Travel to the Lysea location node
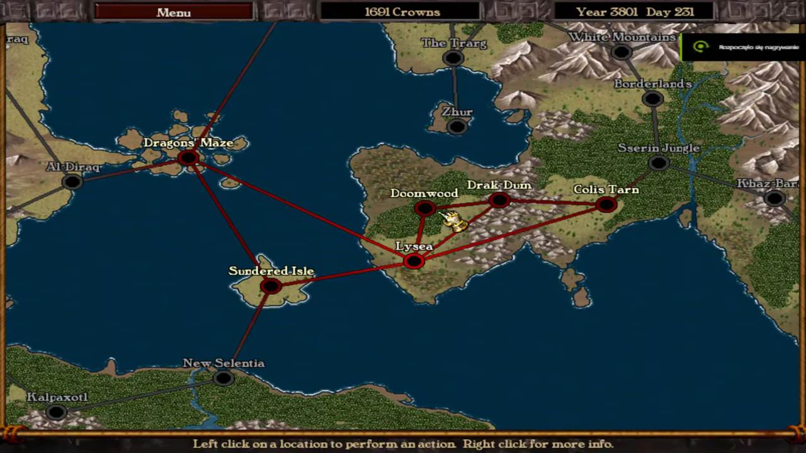This screenshot has width=806, height=453. (414, 261)
